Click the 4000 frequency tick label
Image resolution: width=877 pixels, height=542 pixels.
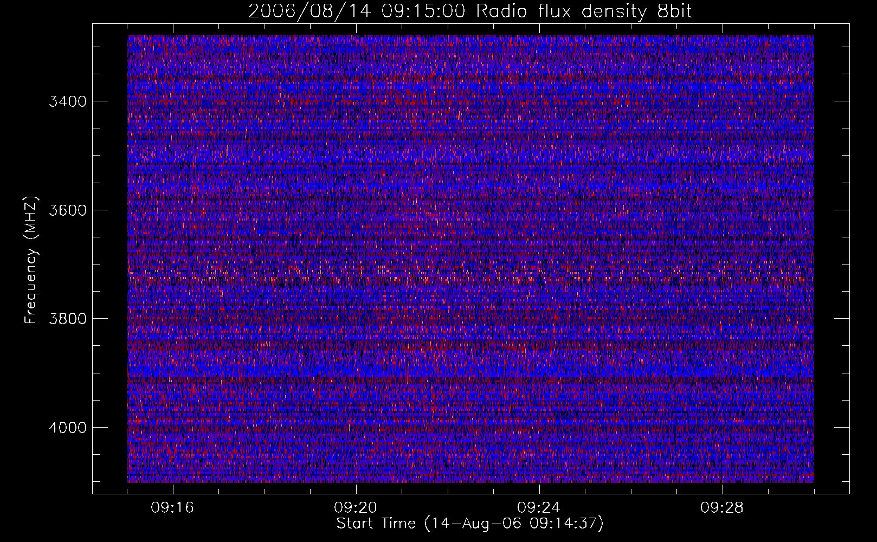click(x=68, y=428)
